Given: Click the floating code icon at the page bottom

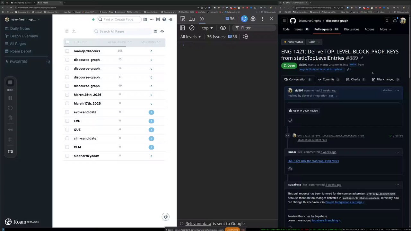Looking at the screenshot, I should tap(166, 217).
